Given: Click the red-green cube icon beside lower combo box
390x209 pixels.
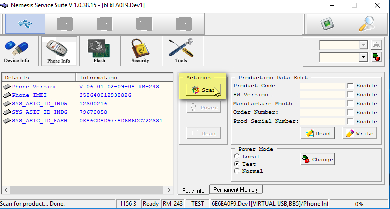Looking at the screenshot, I should point(376,57).
